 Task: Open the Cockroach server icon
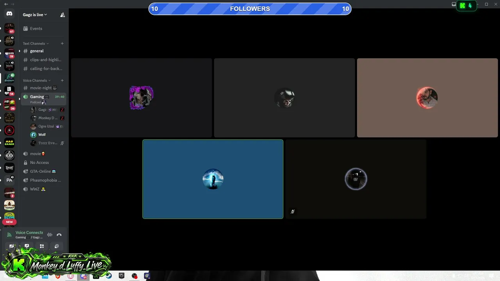(9, 205)
